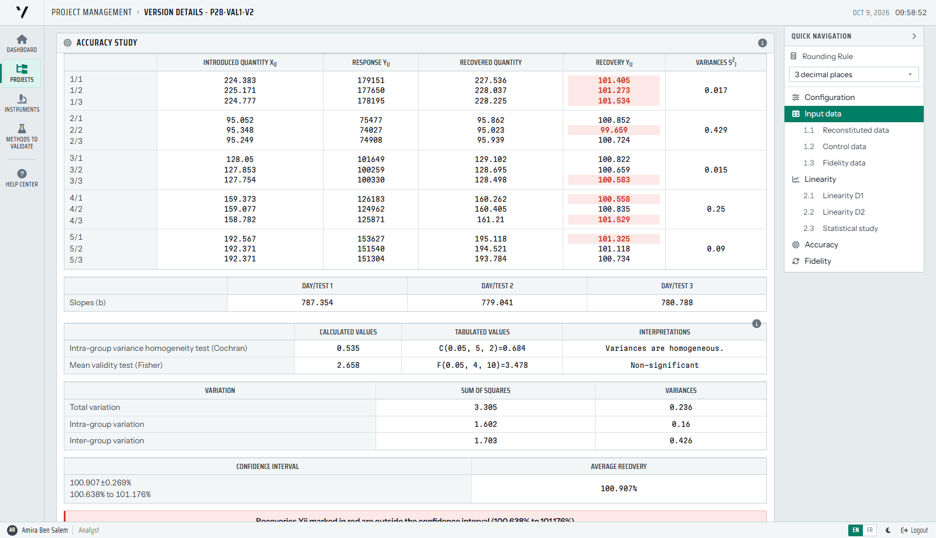Click Rounding Rule label
This screenshot has height=538, width=936.
(x=827, y=56)
